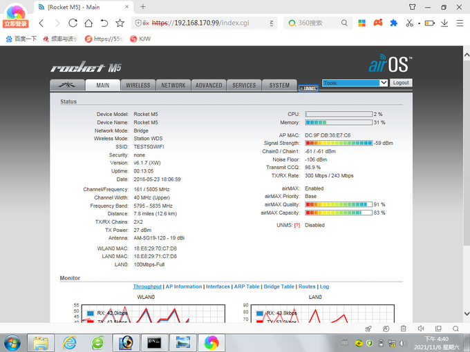Open the 百度一下 bookmark
The width and height of the screenshot is (470, 352).
[21, 39]
